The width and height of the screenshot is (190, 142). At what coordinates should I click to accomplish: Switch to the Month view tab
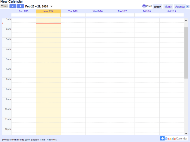pyautogui.click(x=168, y=6)
